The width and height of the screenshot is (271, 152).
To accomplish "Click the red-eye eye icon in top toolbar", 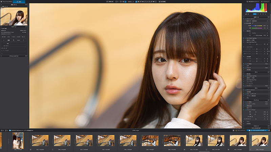I will coord(154,2).
